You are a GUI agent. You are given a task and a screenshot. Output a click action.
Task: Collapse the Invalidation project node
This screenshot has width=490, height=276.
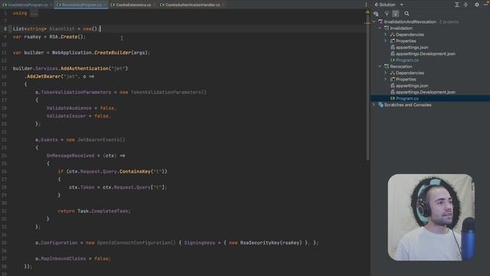pos(380,28)
